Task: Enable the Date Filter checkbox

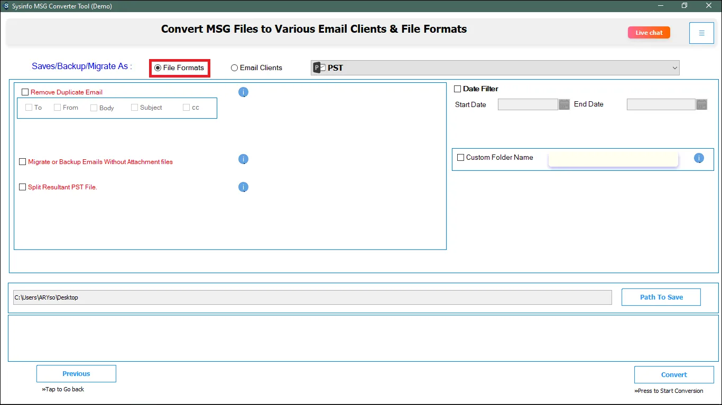Action: (x=458, y=89)
